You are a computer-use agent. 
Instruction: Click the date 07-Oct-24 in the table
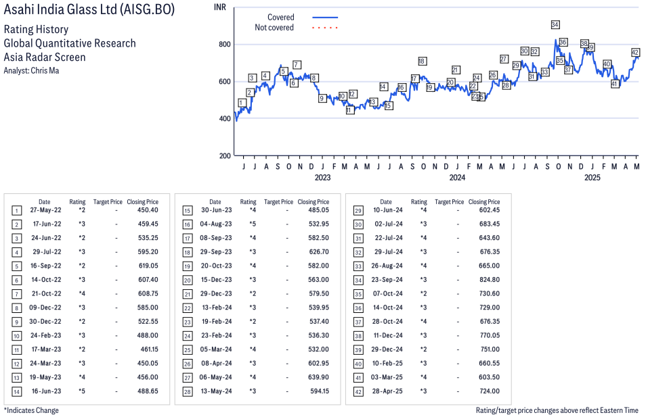tap(388, 293)
